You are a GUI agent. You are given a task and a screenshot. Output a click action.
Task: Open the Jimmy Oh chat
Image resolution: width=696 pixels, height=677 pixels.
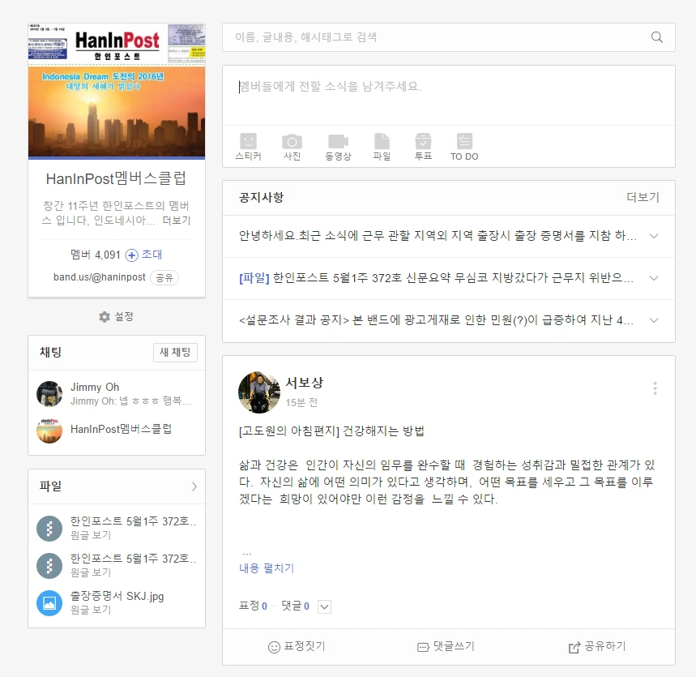(117, 393)
